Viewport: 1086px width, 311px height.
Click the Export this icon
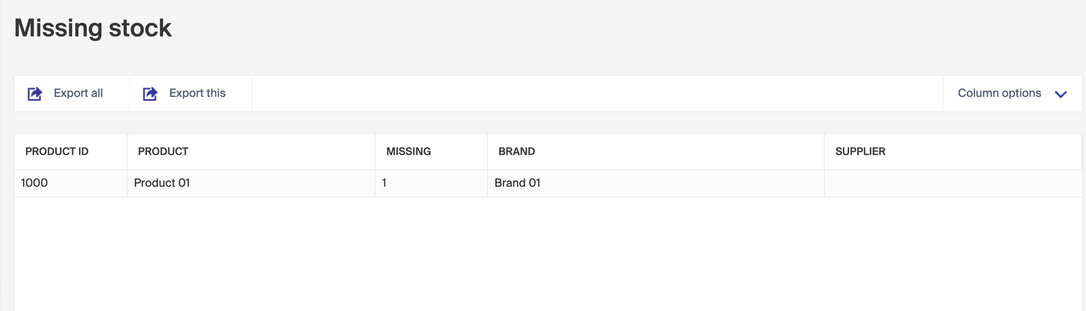[x=150, y=93]
